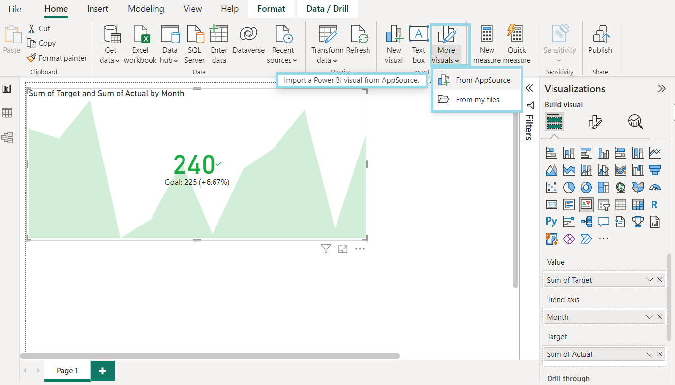The width and height of the screenshot is (675, 385).
Task: Open Month field chevron menu
Action: tap(650, 317)
